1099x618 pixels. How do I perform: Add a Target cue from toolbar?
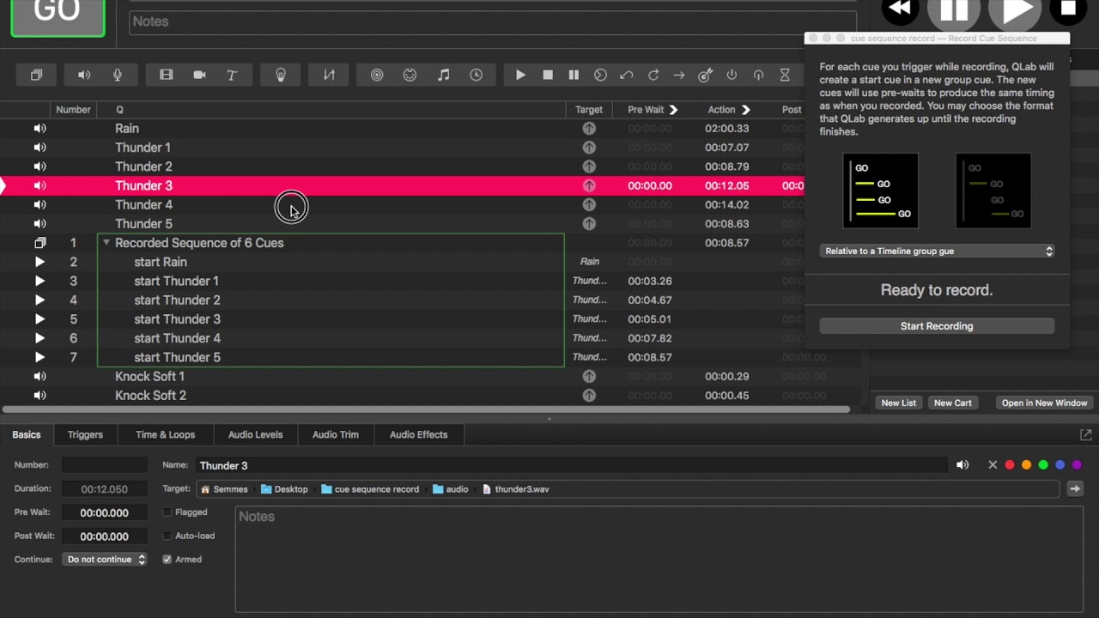tap(705, 76)
